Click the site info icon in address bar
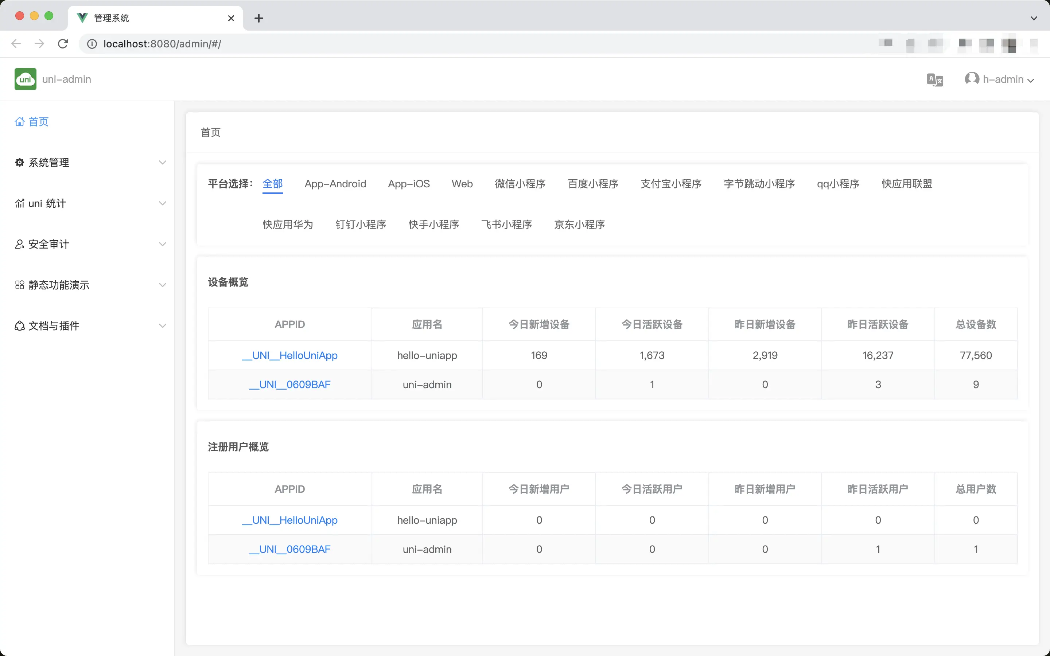This screenshot has width=1050, height=656. tap(92, 44)
